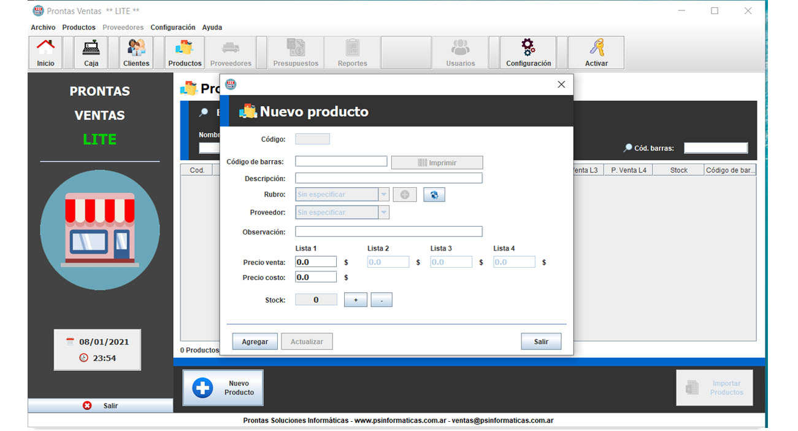Click the Stock column header
798x431 pixels.
678,170
